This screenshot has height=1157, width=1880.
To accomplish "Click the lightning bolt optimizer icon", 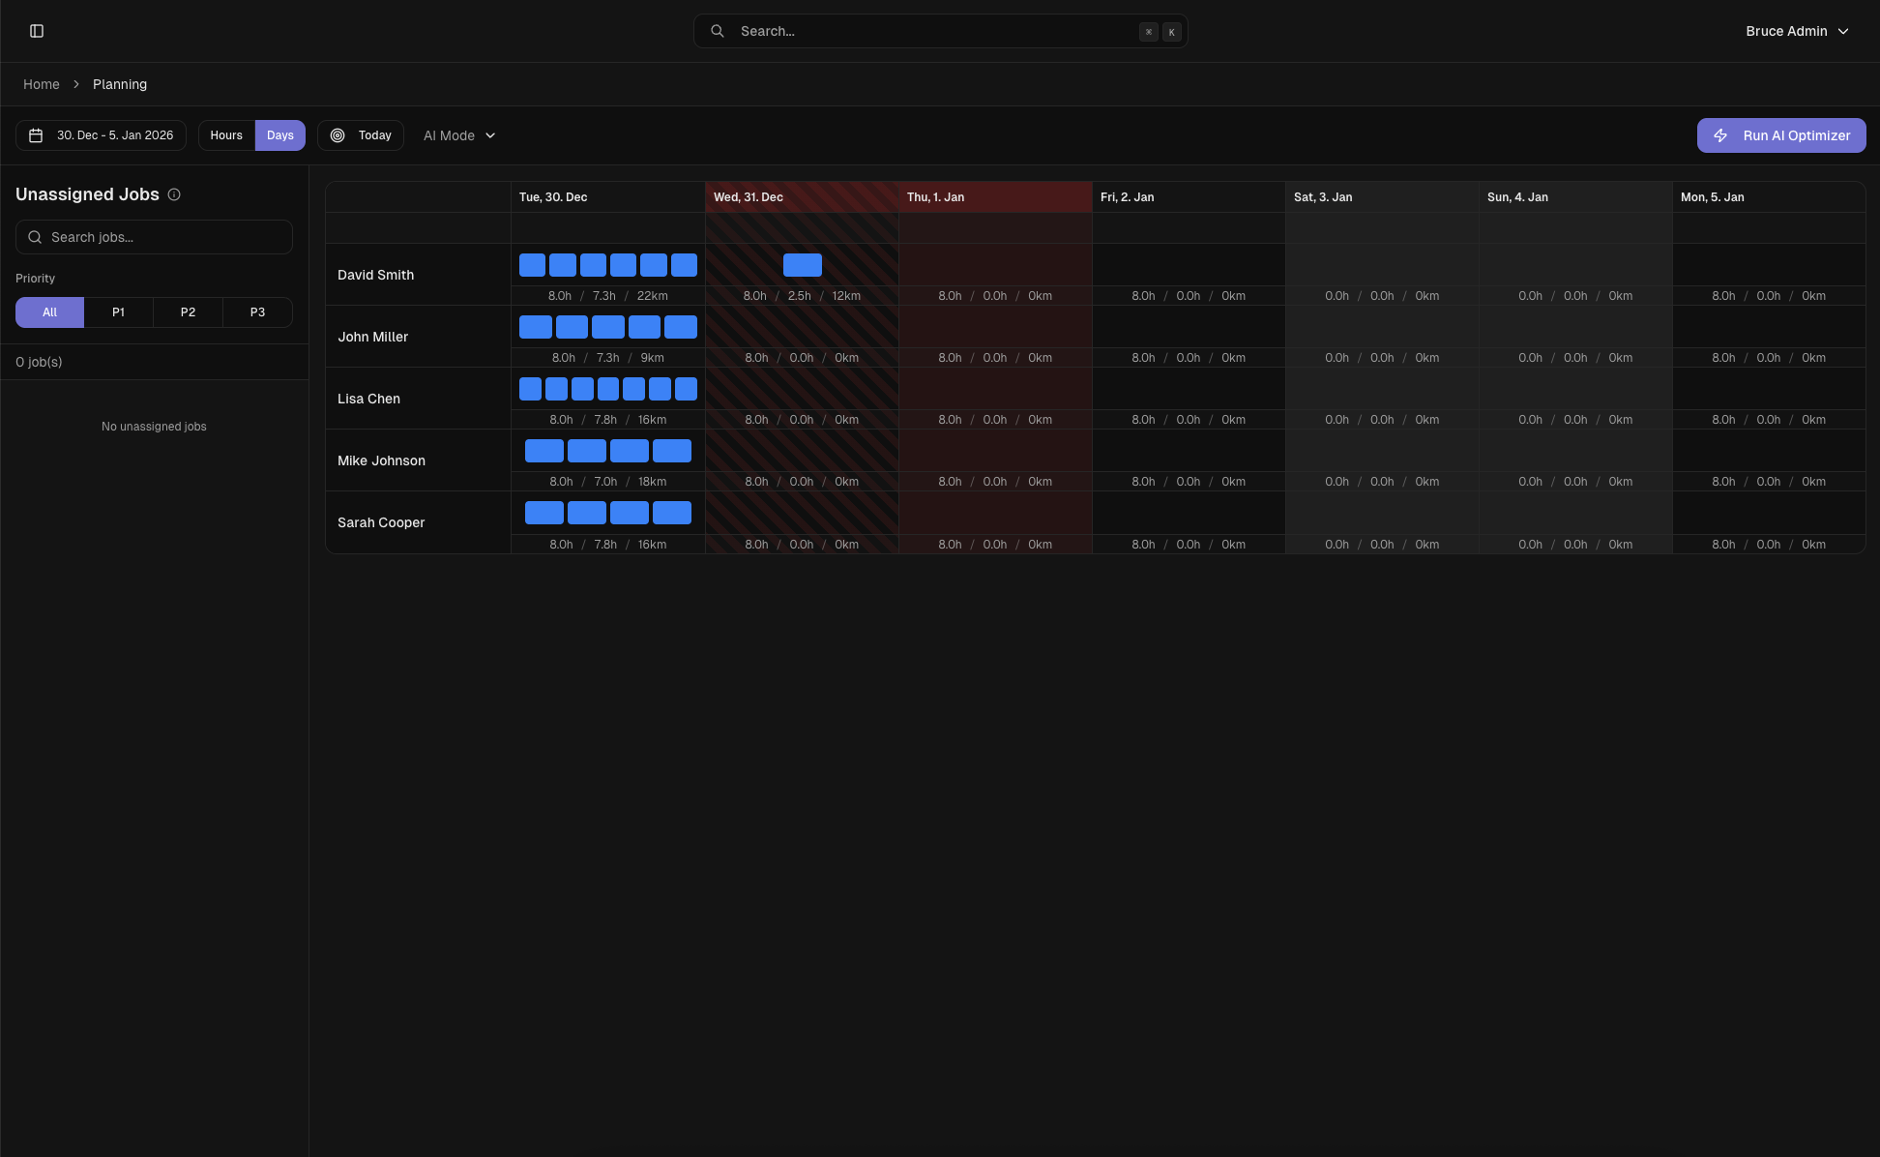I will coord(1720,135).
